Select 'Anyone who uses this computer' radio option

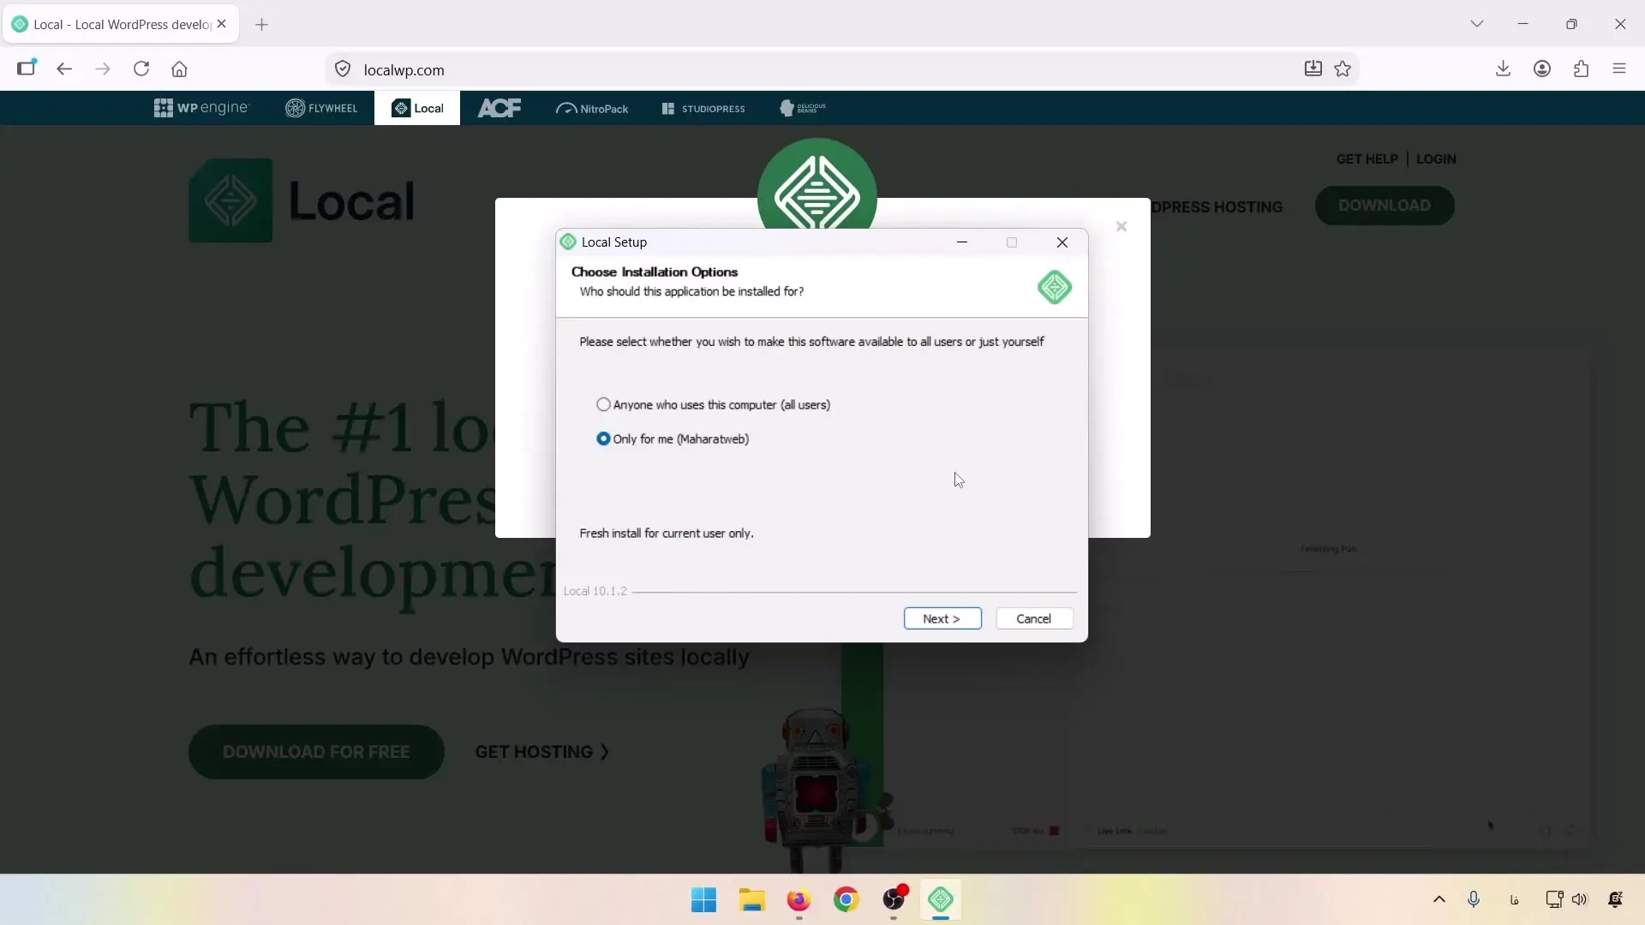(x=603, y=404)
